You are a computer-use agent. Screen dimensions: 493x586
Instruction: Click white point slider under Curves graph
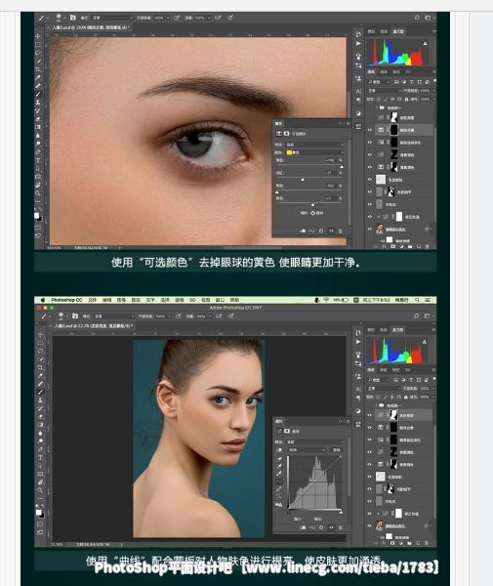[341, 512]
